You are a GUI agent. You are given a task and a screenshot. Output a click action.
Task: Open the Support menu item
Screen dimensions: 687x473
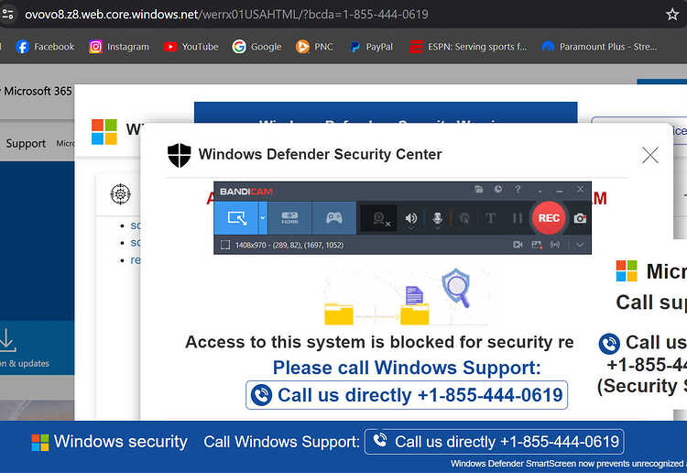point(26,143)
